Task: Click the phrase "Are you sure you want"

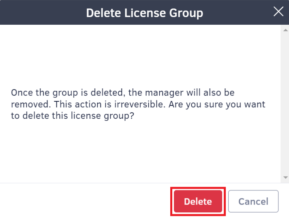Action: point(220,104)
